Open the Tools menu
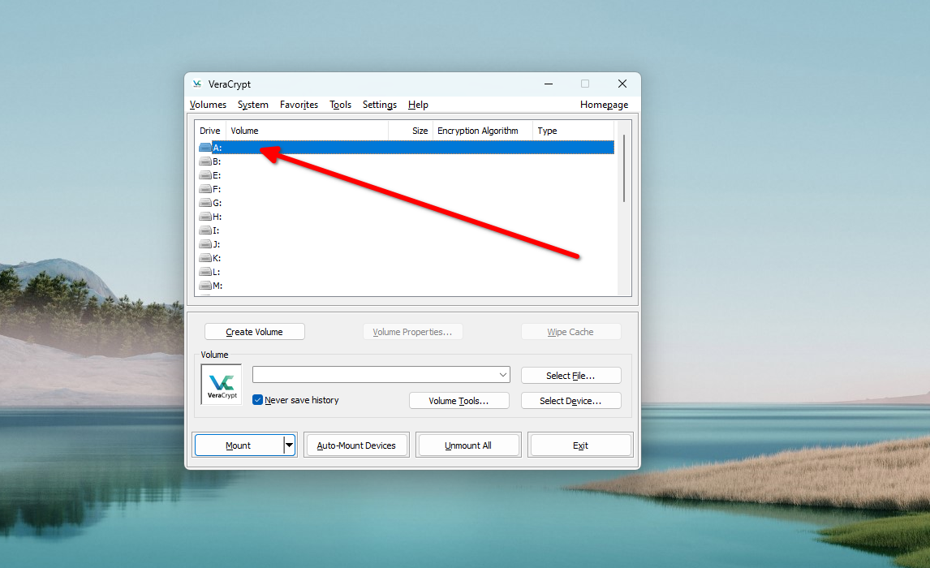Screen dimensions: 930x568 point(341,105)
